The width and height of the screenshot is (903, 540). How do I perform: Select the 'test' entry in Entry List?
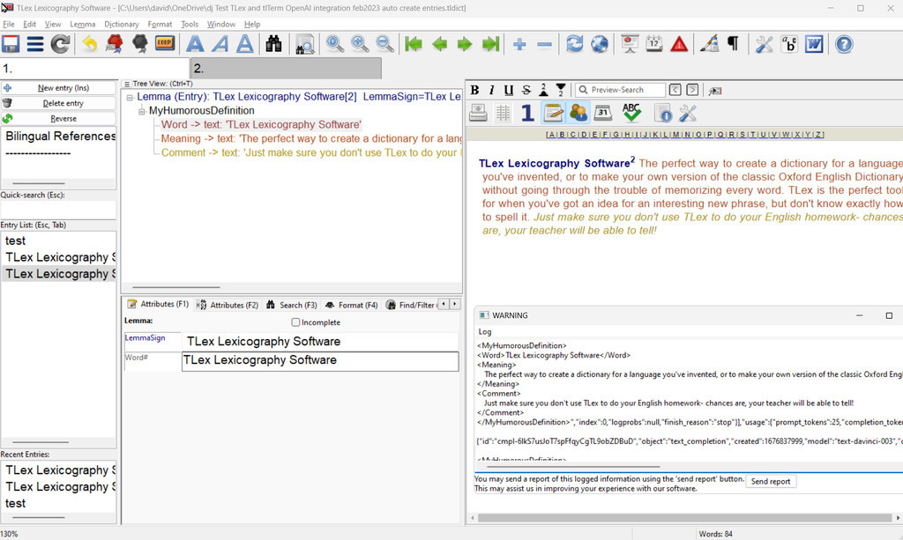(16, 241)
